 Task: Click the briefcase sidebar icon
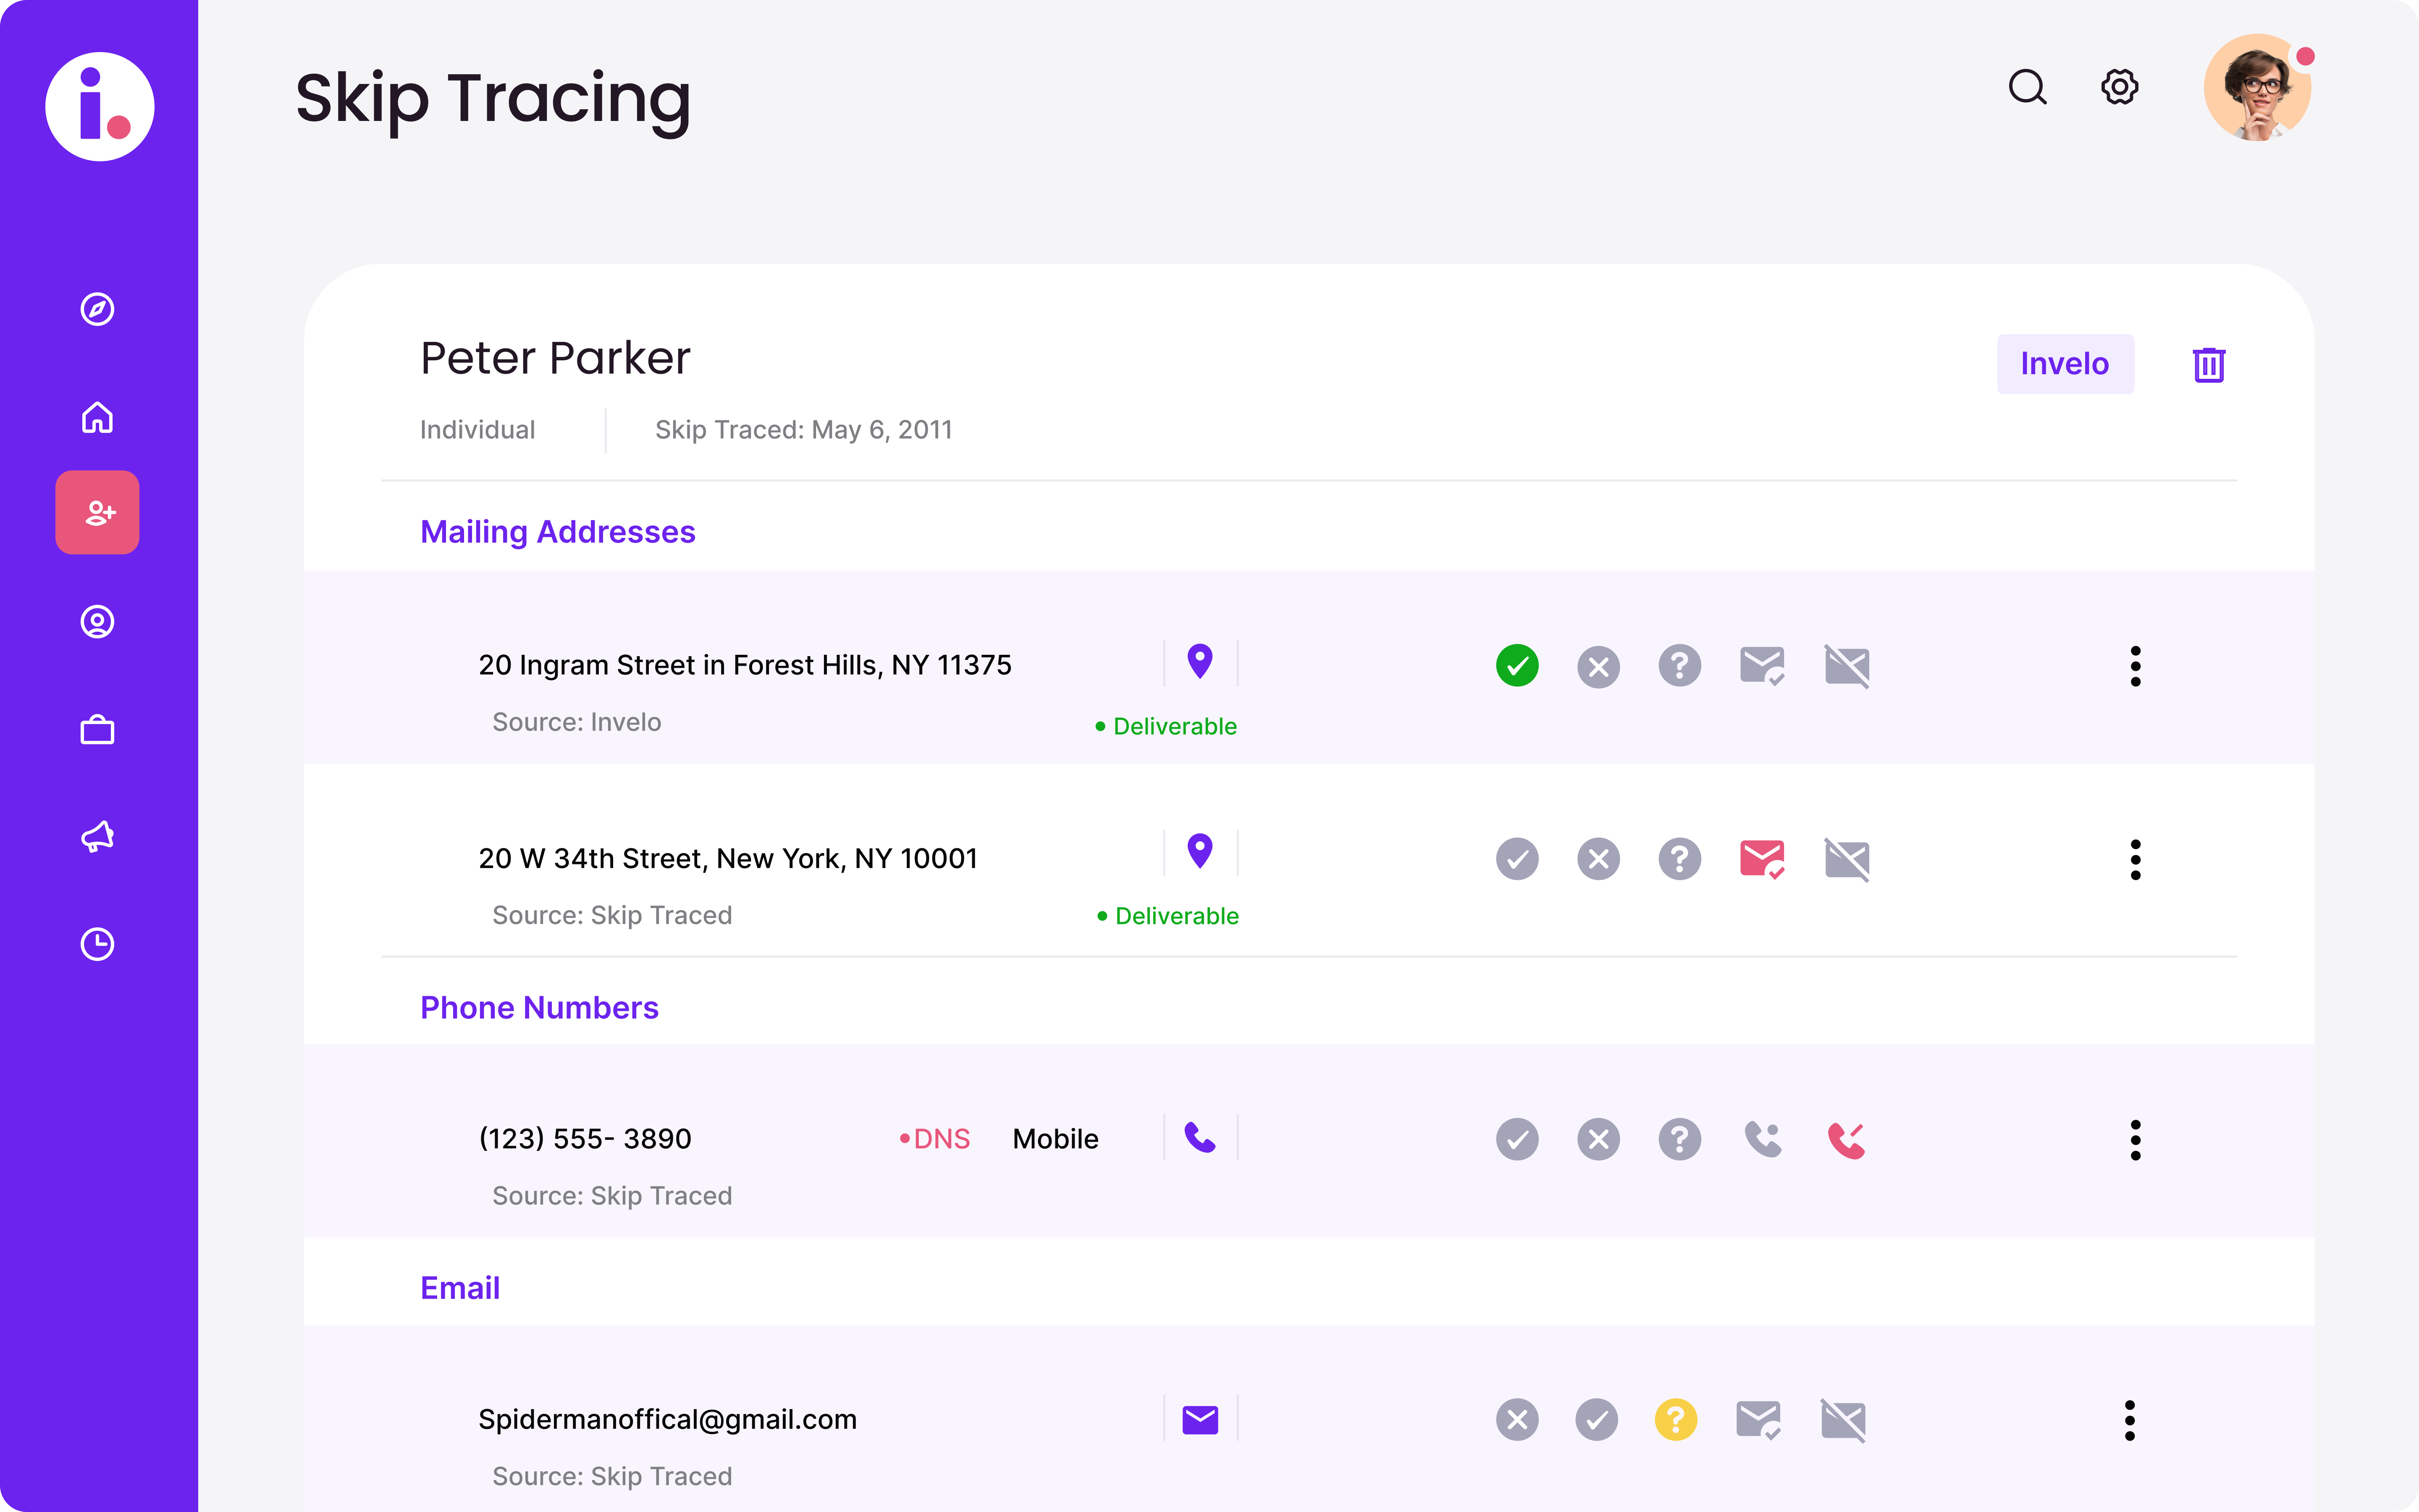[97, 730]
